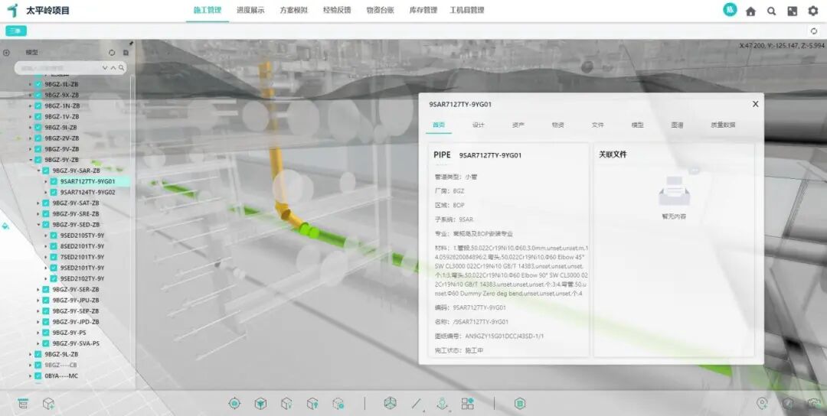
Task: Collapse the 9BGZ-9Y-SAR-ZB tree node
Action: [x=38, y=171]
